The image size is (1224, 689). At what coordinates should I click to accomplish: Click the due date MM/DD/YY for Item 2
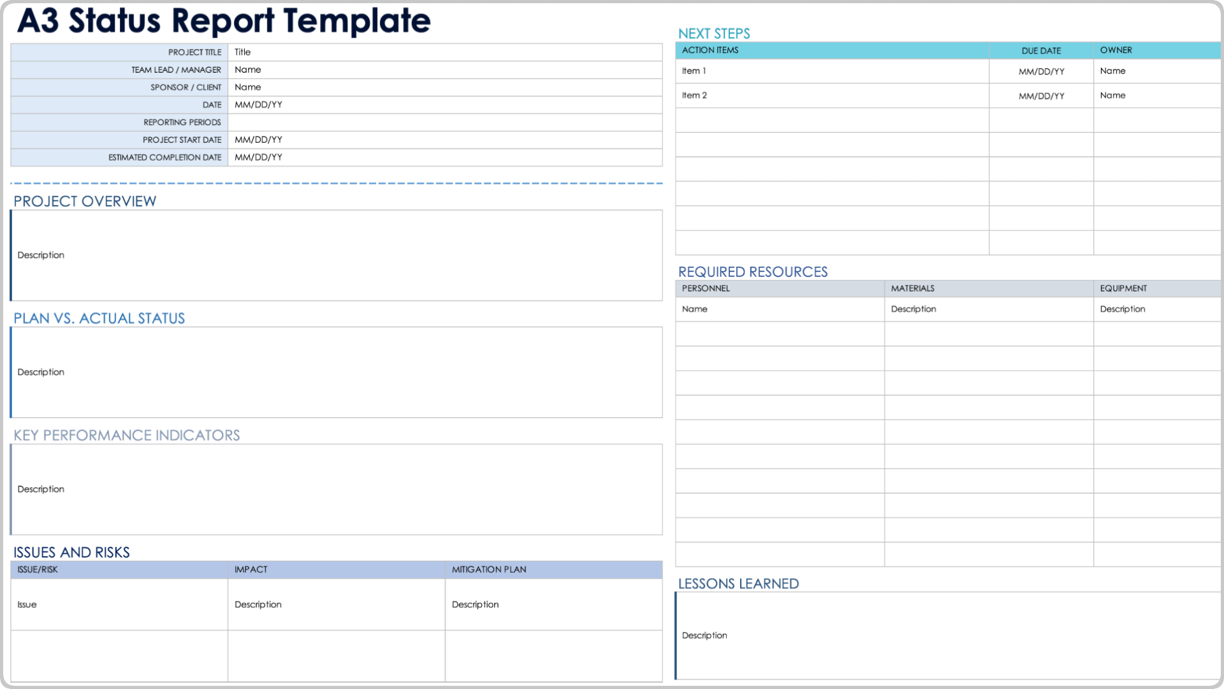(x=1042, y=96)
